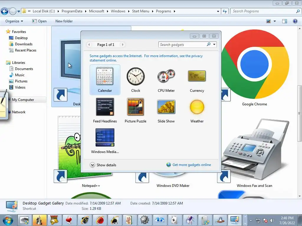Click Windows in the address breadcrumb
The height and width of the screenshot is (226, 302).
(x=118, y=11)
